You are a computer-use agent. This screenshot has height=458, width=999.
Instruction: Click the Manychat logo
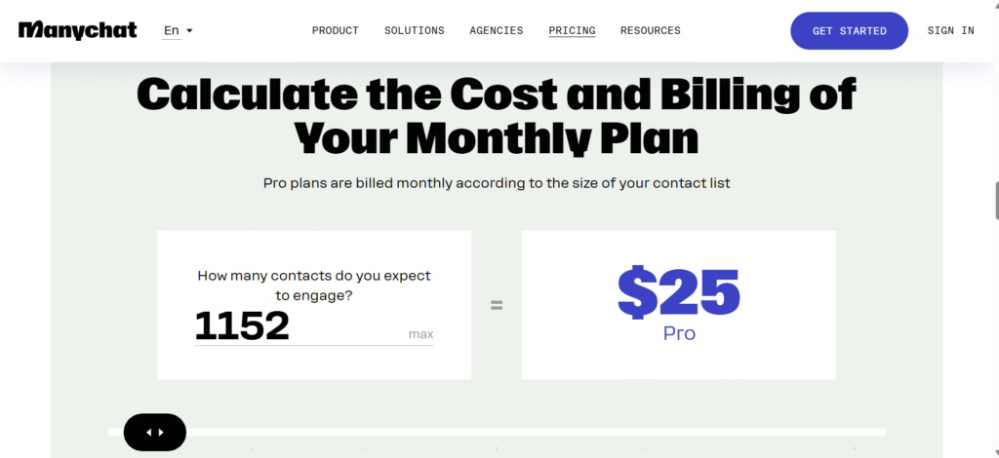click(x=78, y=30)
